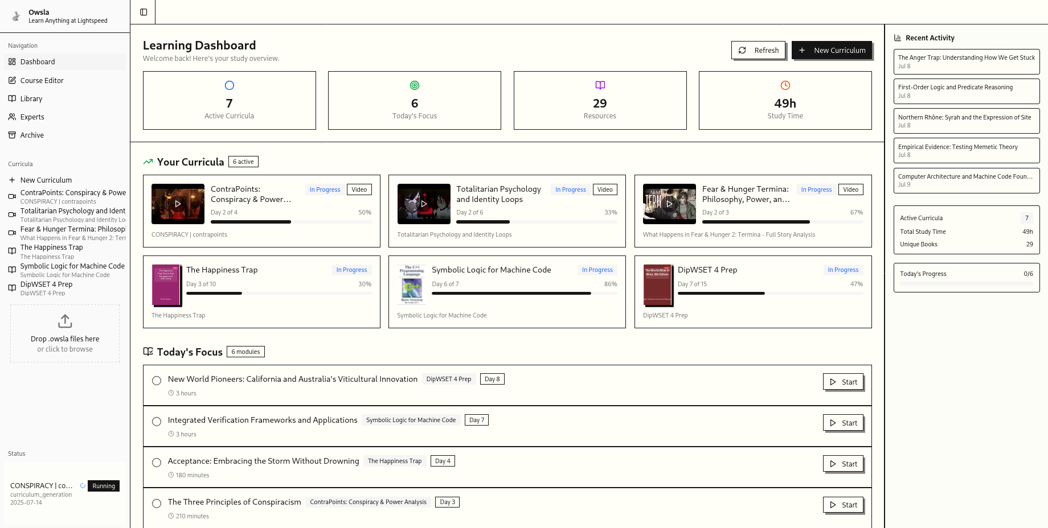Click the Experts sidebar icon
The width and height of the screenshot is (1048, 528).
pos(13,117)
